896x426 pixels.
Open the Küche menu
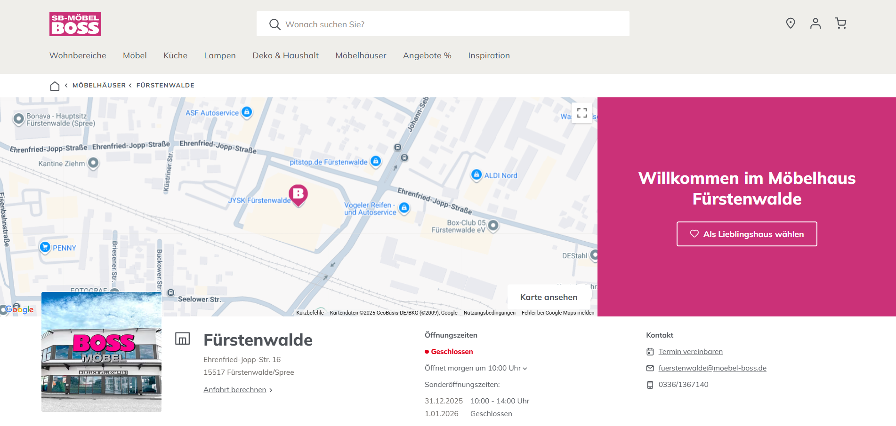[175, 55]
